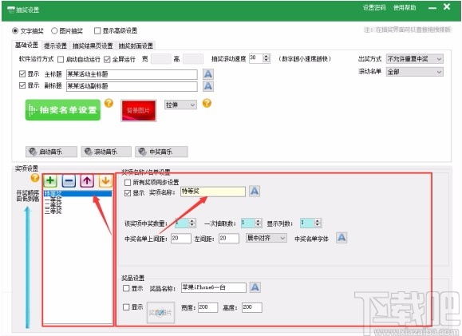The image size is (462, 336).
Task: Toggle 全屏运行 checkbox
Action: pyautogui.click(x=107, y=60)
